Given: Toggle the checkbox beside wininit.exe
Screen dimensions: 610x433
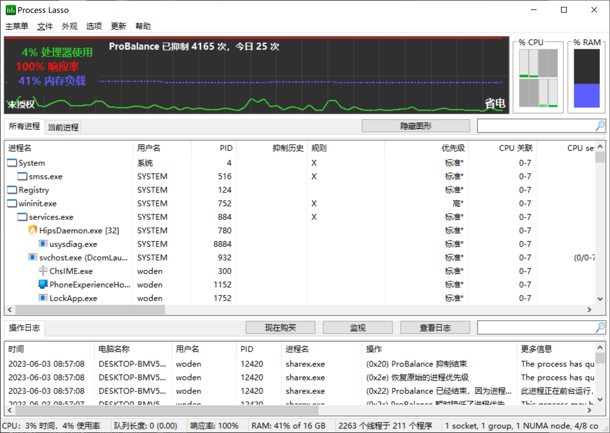Looking at the screenshot, I should (12, 203).
